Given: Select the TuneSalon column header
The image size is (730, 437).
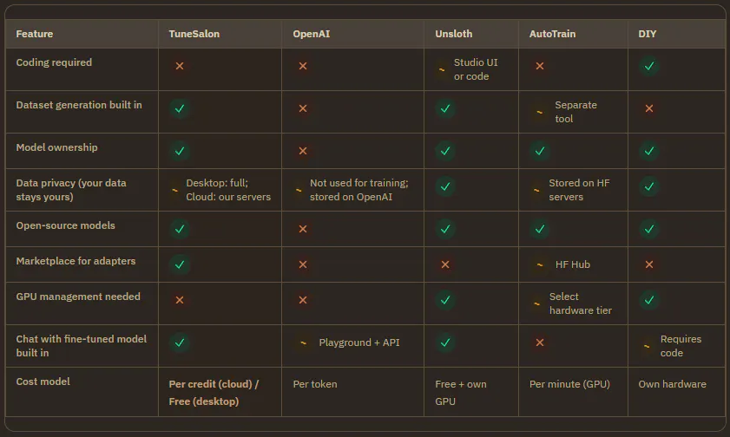Looking at the screenshot, I should click(x=194, y=34).
